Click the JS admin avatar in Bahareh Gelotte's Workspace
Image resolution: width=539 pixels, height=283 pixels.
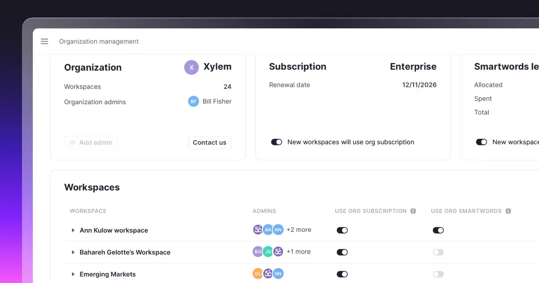[268, 252]
